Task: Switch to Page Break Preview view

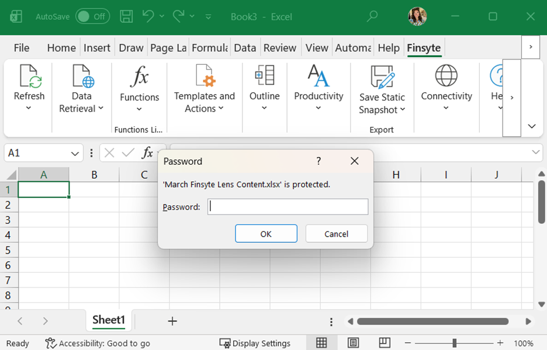Action: [x=384, y=342]
